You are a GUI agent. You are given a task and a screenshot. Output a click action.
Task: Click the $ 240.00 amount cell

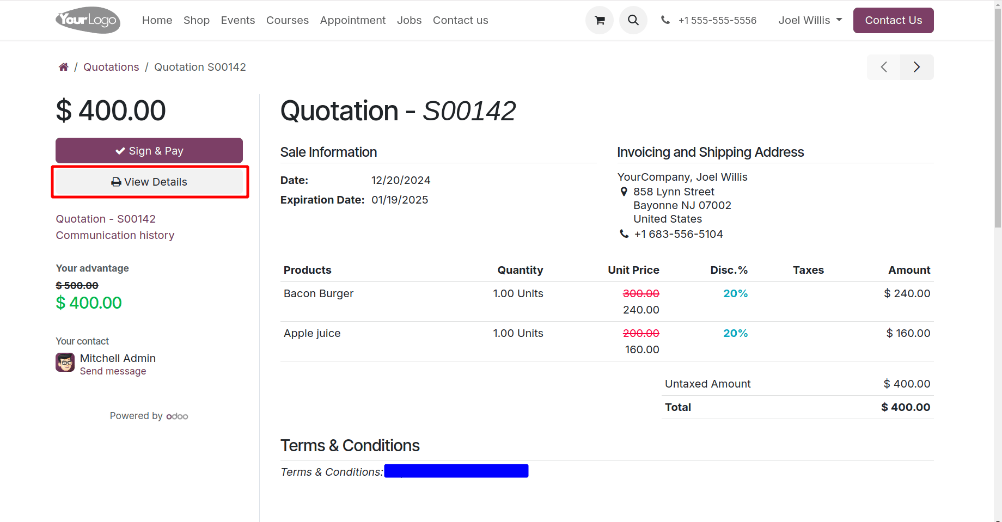pyautogui.click(x=907, y=293)
